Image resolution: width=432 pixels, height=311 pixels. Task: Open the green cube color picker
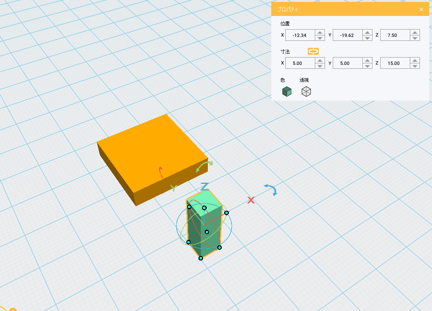pyautogui.click(x=286, y=92)
